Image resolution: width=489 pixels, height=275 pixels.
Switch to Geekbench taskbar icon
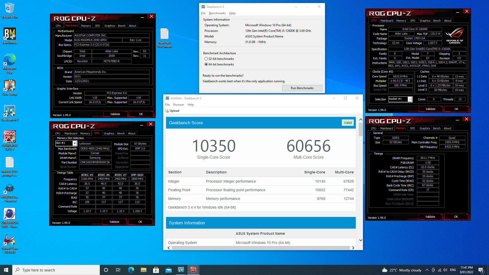tap(181, 270)
